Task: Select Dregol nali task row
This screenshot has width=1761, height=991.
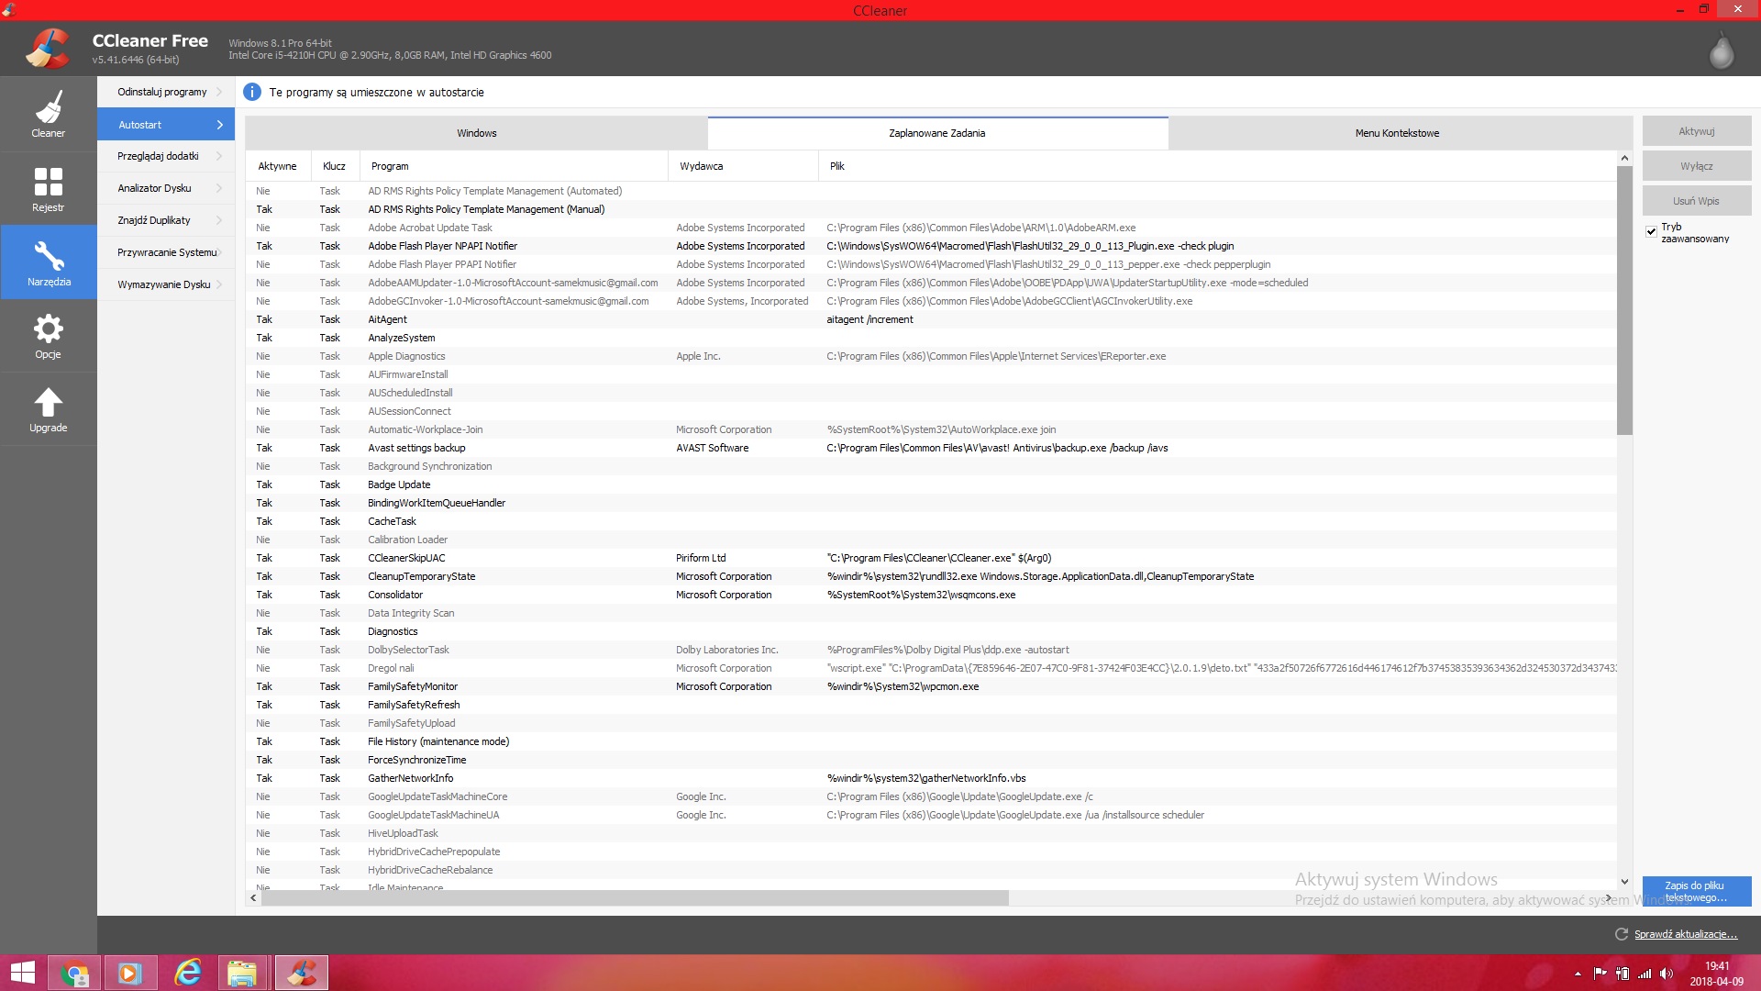Action: (x=931, y=668)
